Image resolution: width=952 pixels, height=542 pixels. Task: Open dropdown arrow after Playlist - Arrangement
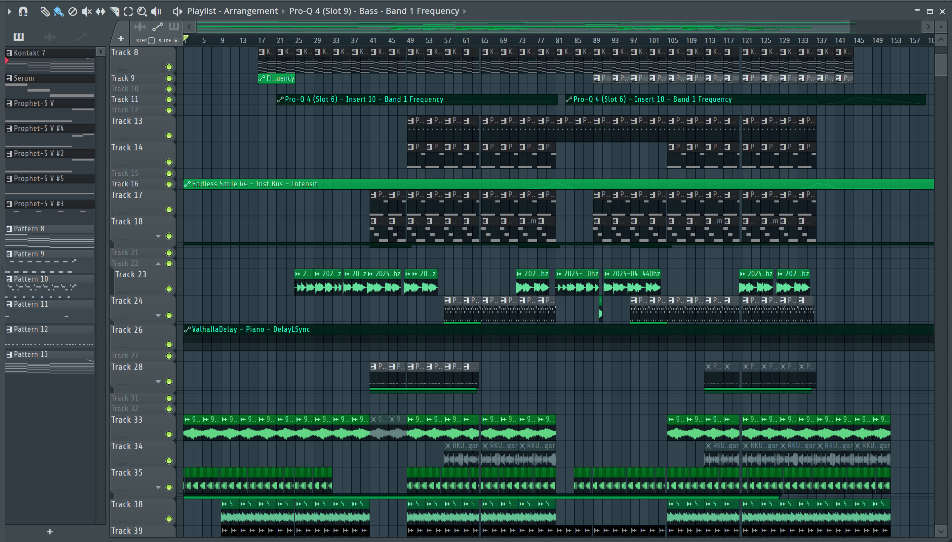pyautogui.click(x=283, y=12)
